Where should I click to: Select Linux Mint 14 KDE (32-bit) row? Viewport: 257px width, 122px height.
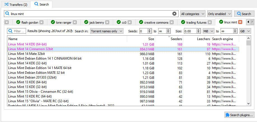tap(123, 63)
